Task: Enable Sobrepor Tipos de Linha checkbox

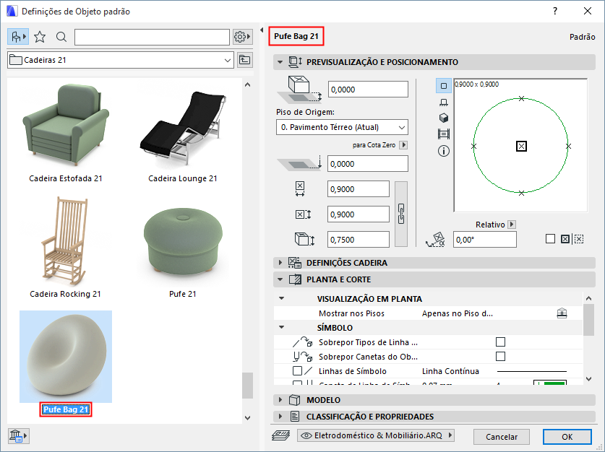Action: coord(500,342)
